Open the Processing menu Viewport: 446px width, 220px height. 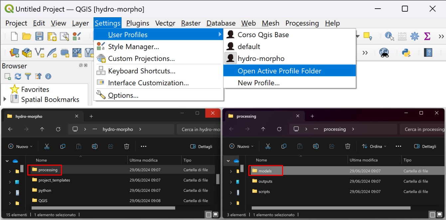302,23
